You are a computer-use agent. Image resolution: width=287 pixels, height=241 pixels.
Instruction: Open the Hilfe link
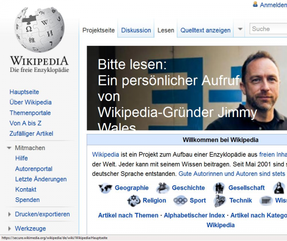point(22,158)
